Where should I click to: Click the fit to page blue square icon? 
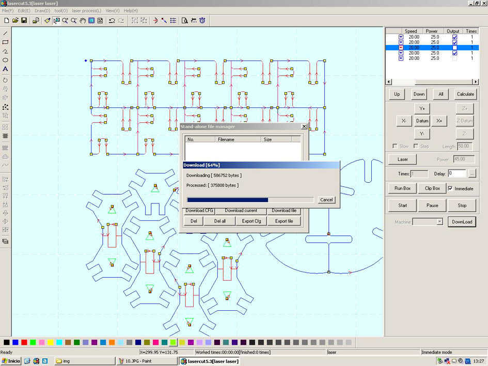pos(91,21)
